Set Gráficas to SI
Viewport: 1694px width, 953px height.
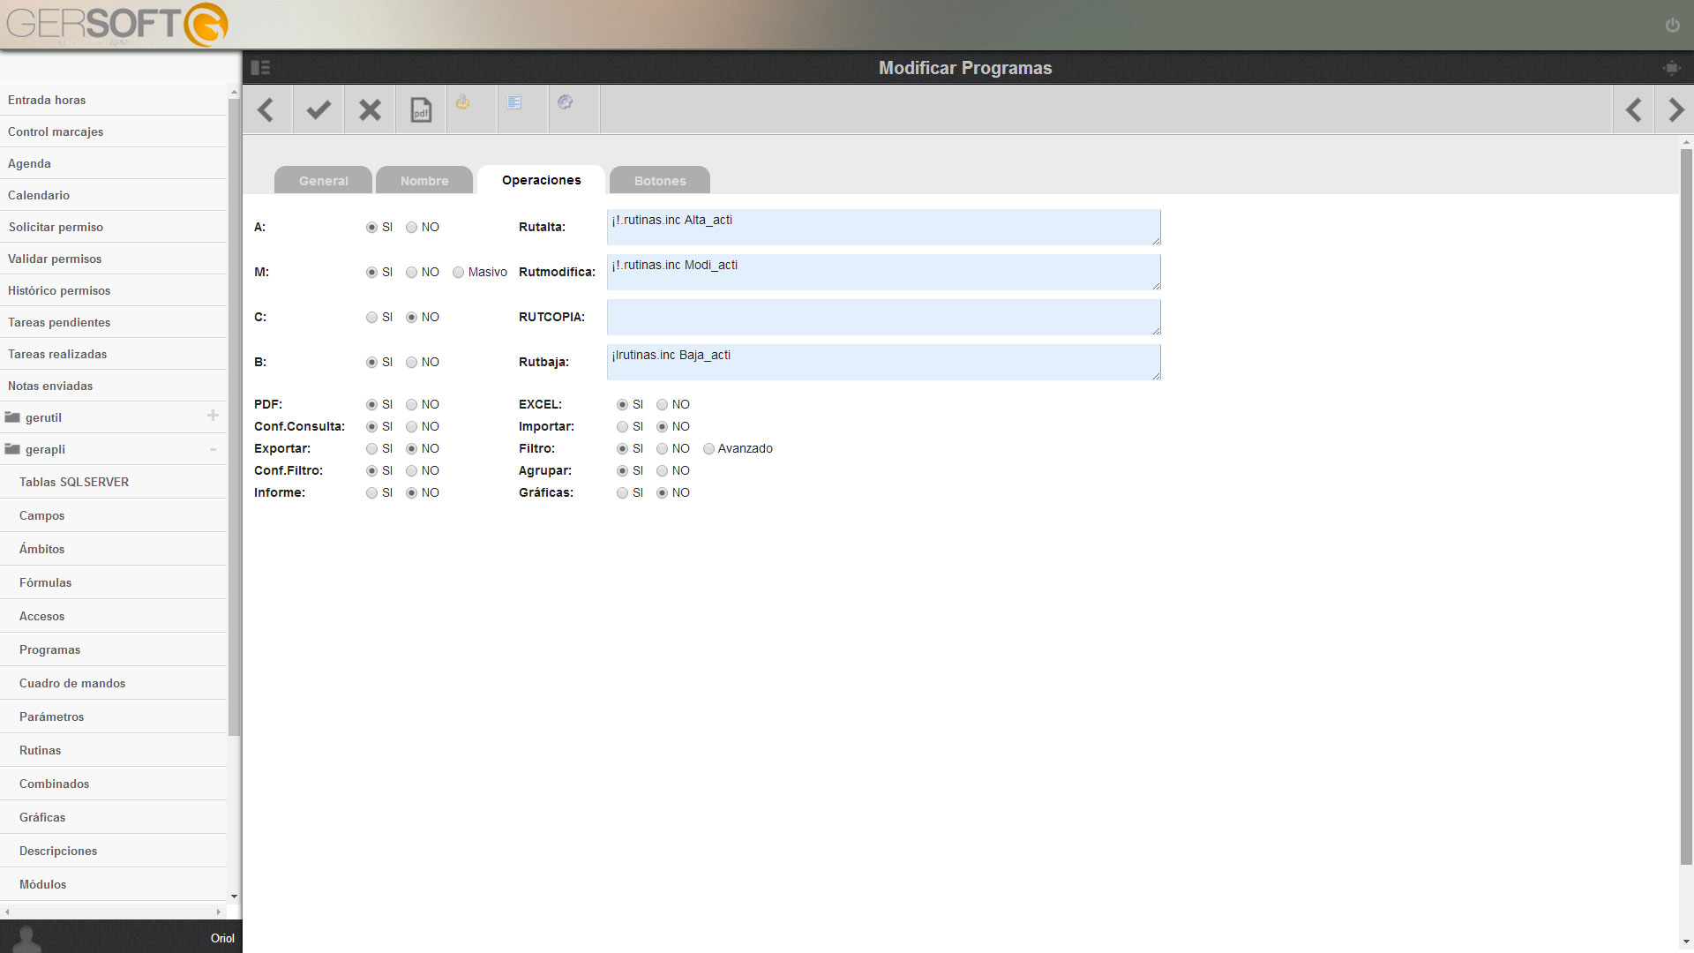click(x=622, y=493)
